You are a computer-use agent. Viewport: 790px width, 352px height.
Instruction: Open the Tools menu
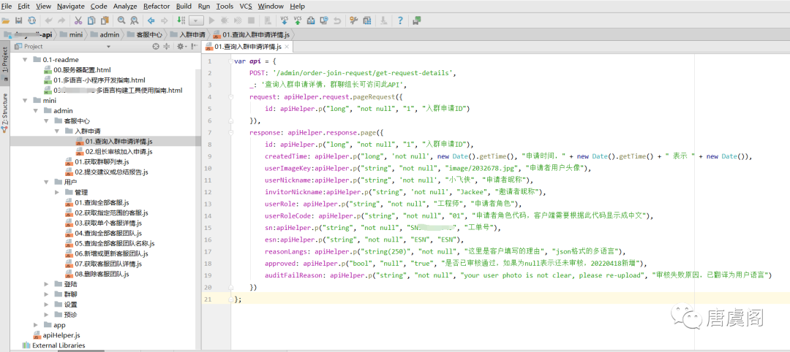point(225,7)
